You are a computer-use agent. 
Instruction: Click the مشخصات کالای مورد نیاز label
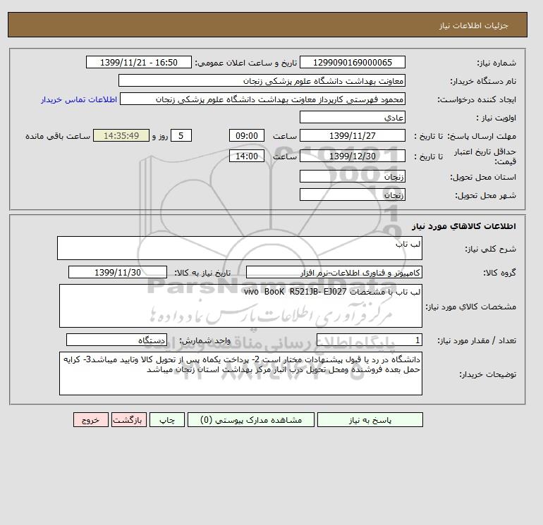(x=471, y=307)
